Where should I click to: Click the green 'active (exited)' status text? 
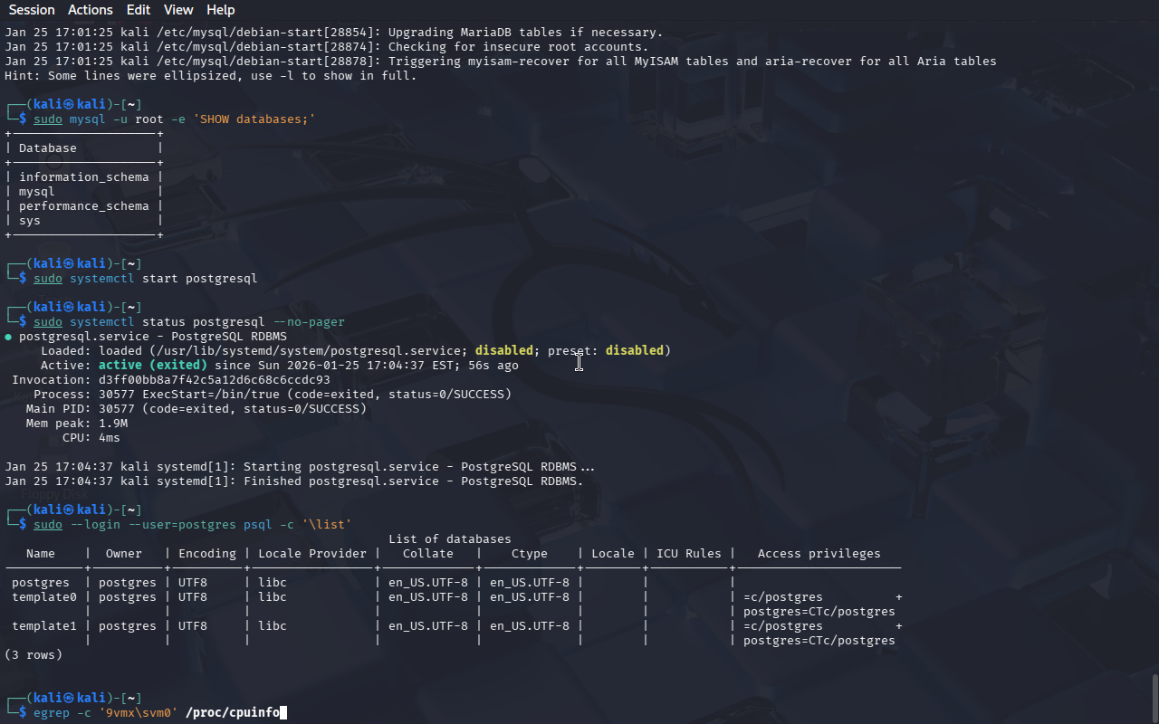[x=152, y=366]
